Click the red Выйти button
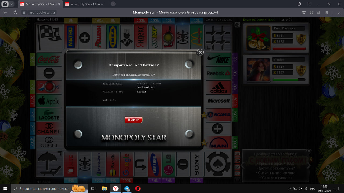 (134, 120)
